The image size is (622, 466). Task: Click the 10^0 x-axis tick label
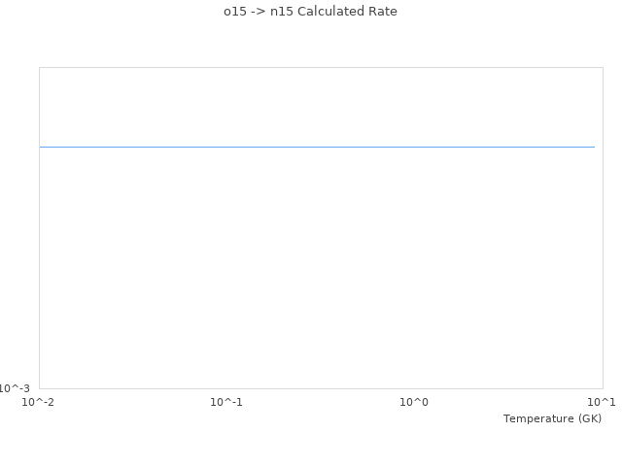(414, 402)
